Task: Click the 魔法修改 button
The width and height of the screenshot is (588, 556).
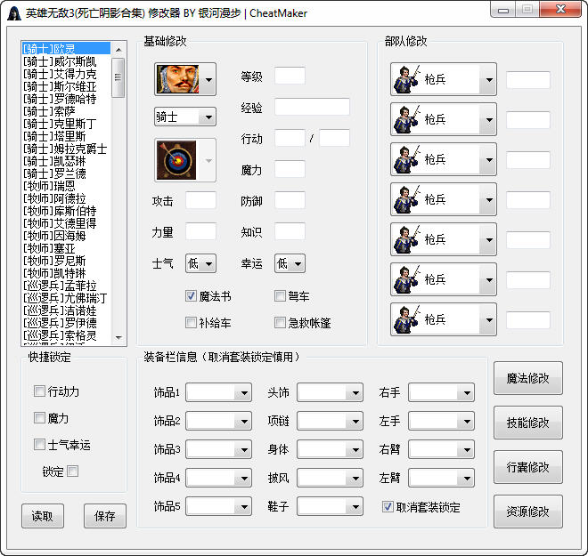Action: 527,378
